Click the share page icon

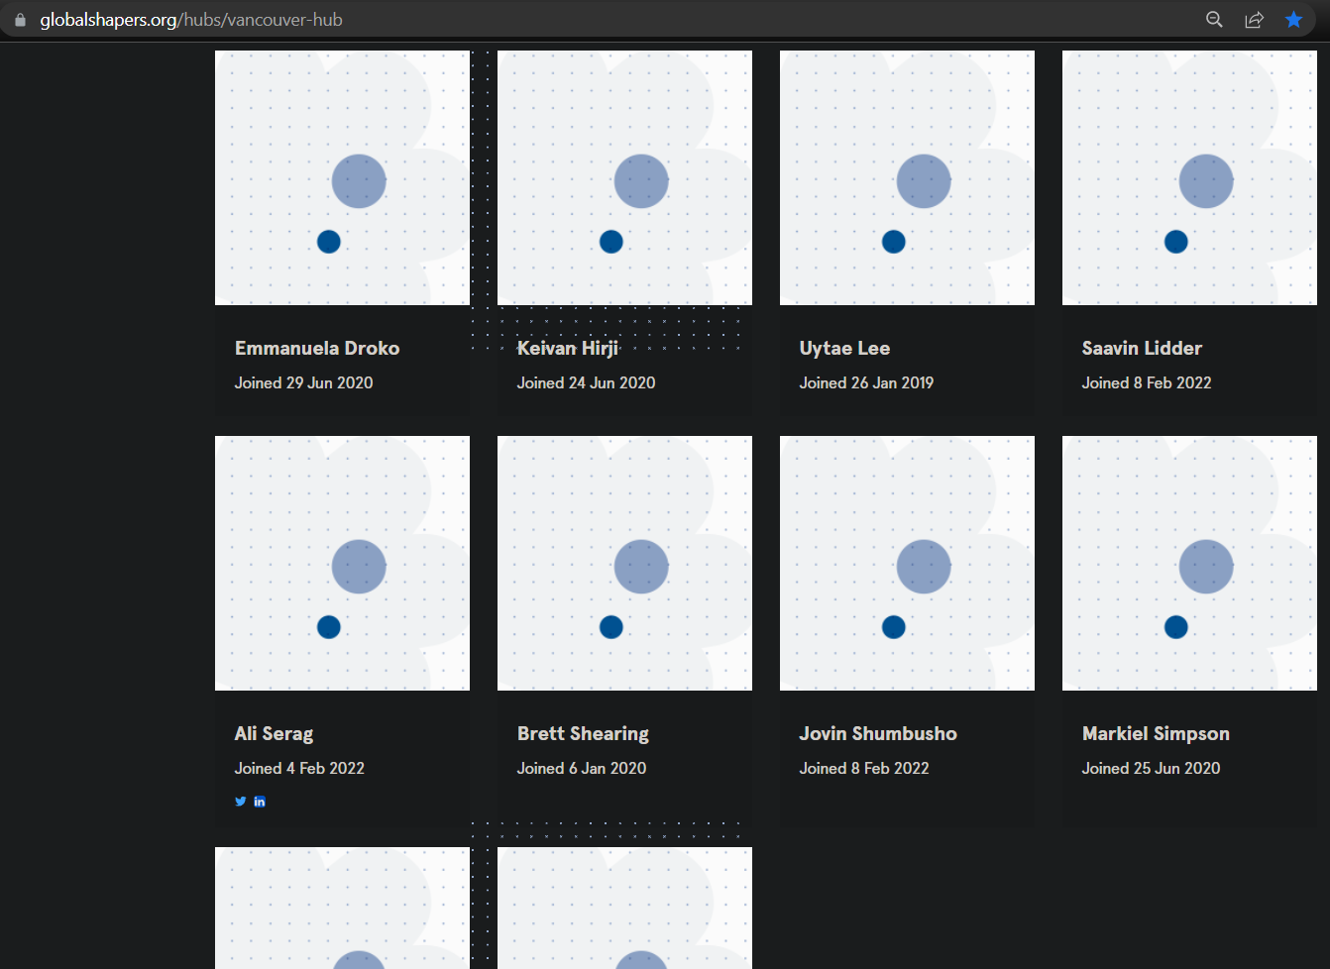1254,20
